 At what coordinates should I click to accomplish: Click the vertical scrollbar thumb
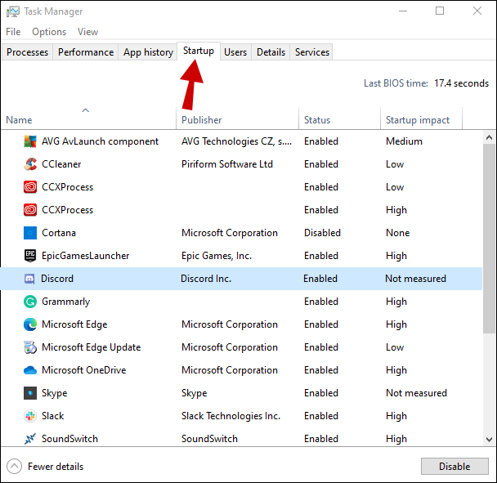tap(489, 239)
